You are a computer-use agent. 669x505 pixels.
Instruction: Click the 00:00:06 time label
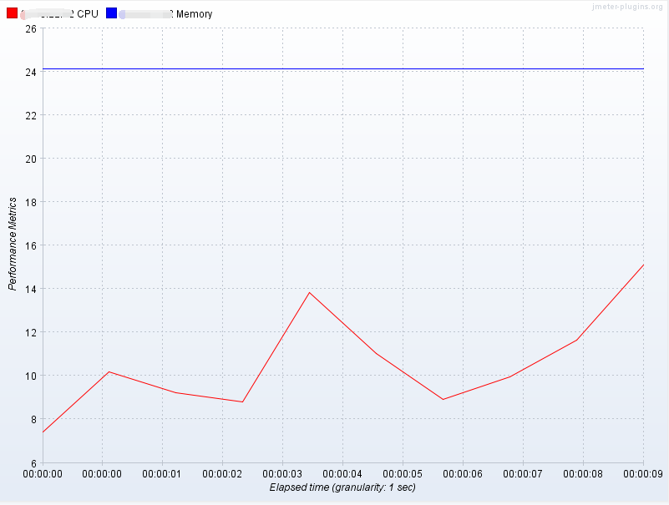[x=463, y=474]
